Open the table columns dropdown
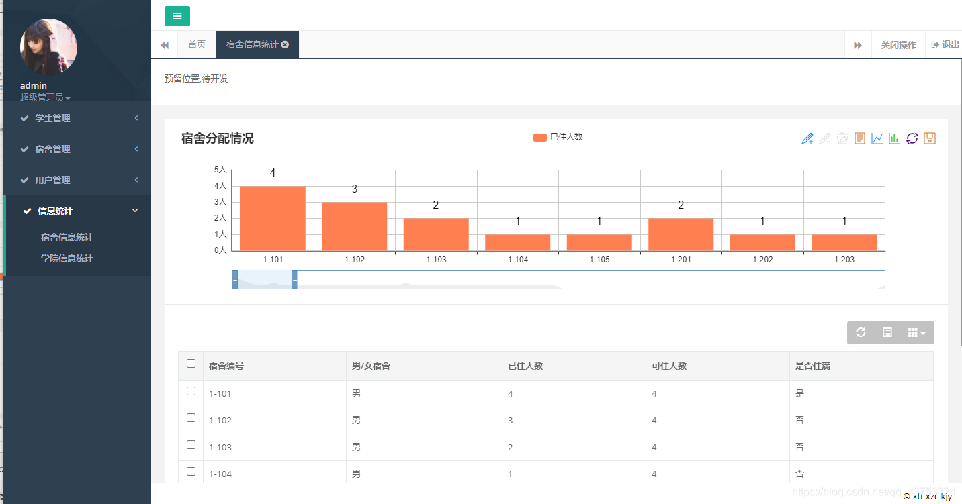 click(x=916, y=333)
